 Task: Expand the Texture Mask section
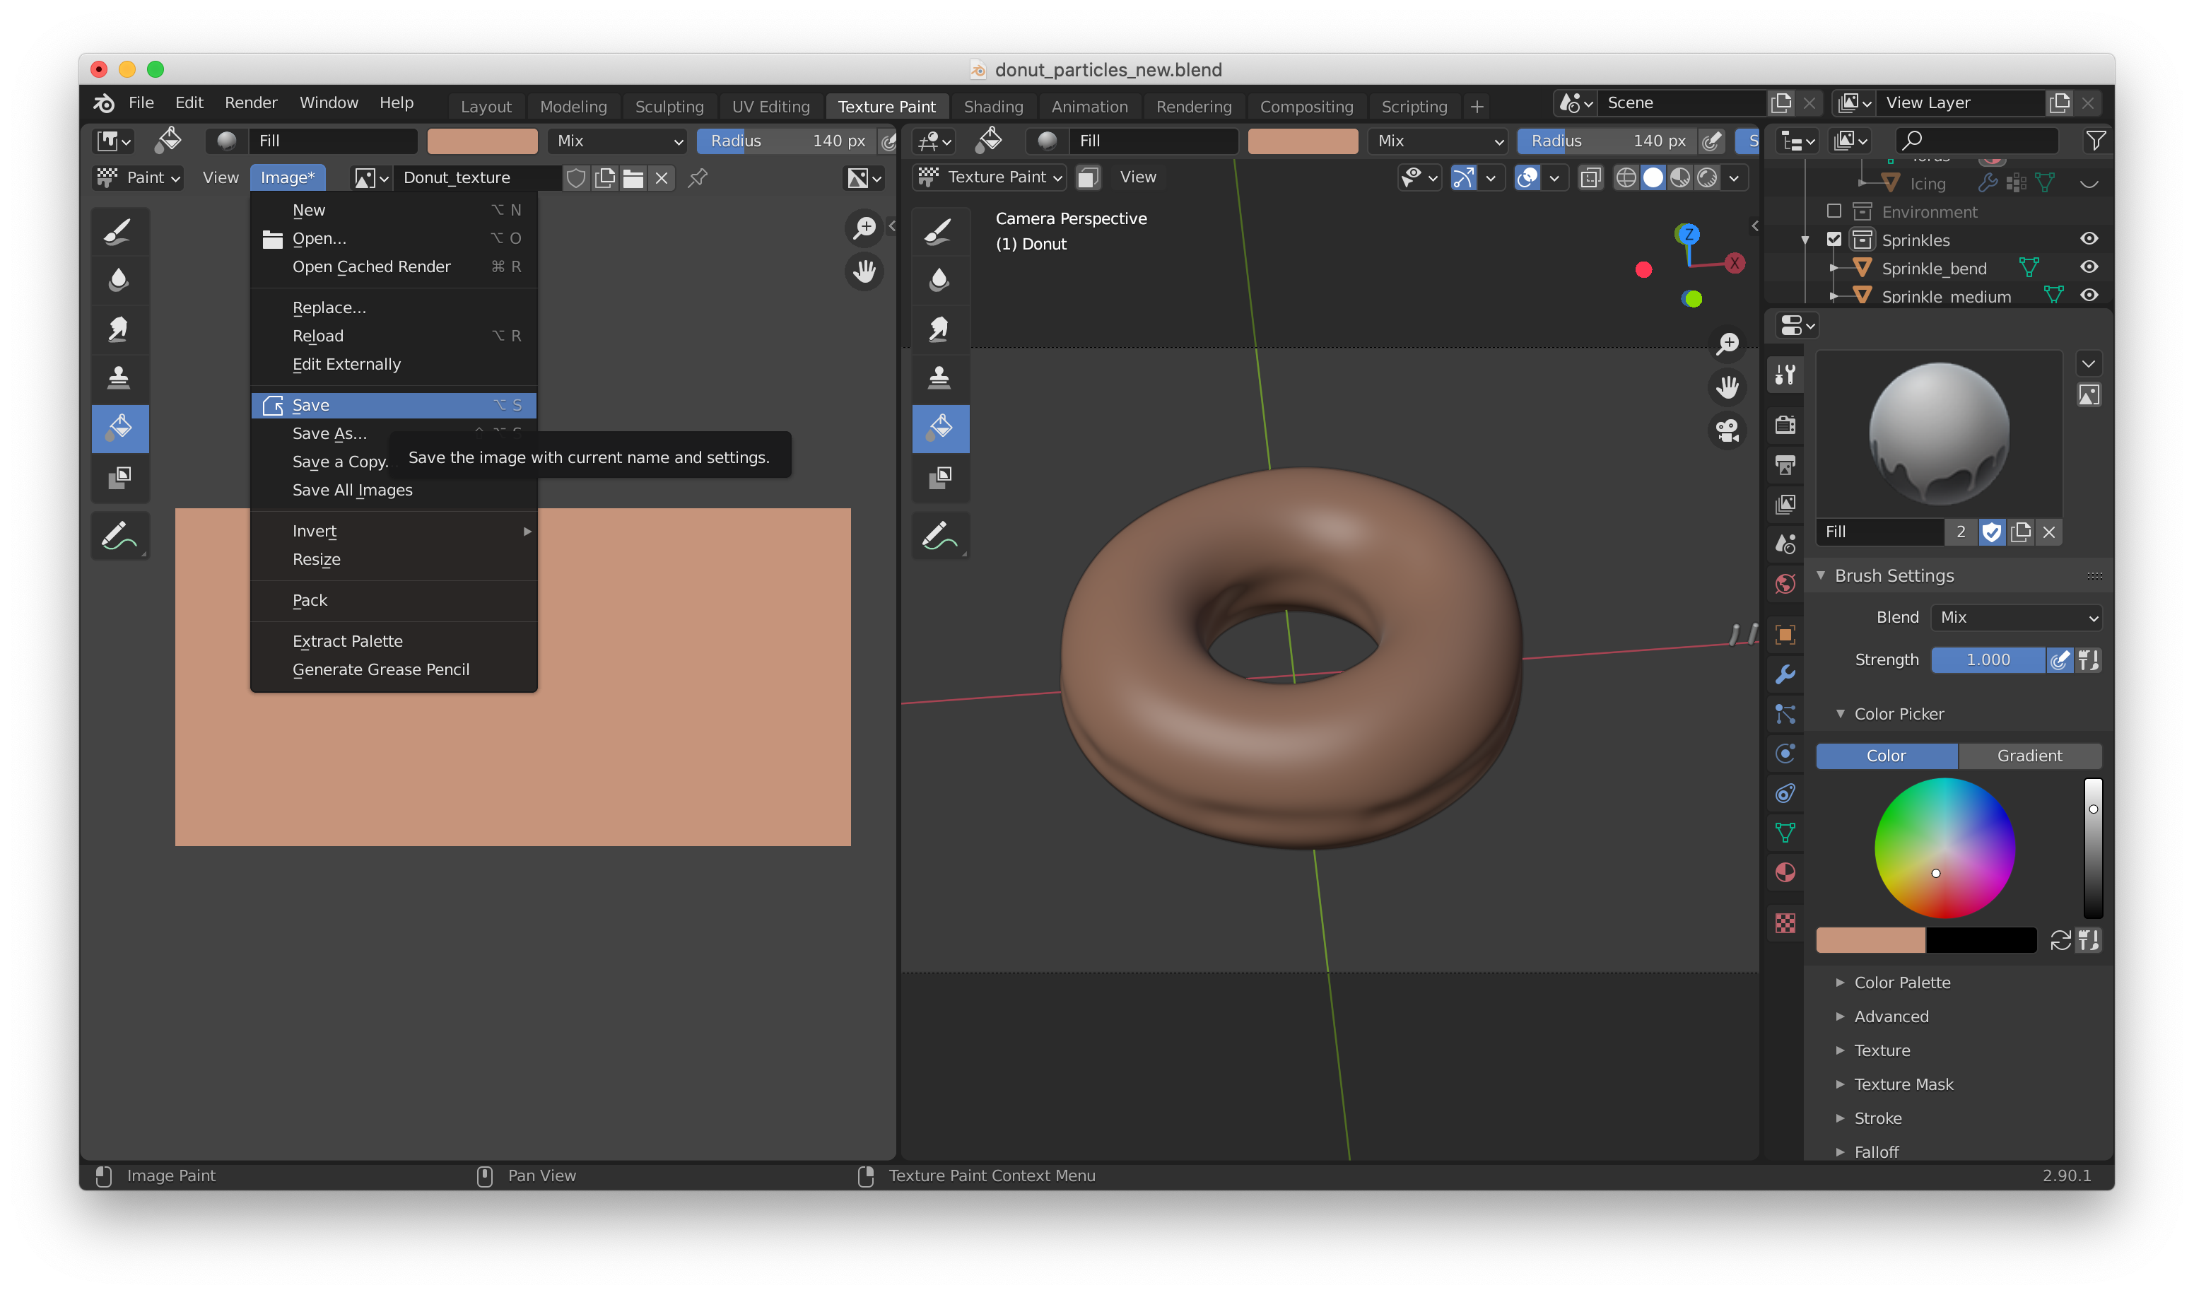coord(1840,1084)
